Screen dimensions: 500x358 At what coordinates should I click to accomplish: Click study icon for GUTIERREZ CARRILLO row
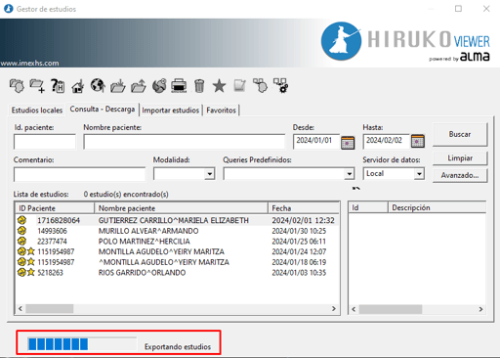point(21,220)
